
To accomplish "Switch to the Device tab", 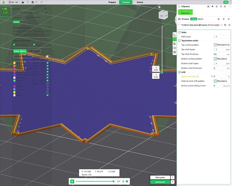I will pos(140,2).
